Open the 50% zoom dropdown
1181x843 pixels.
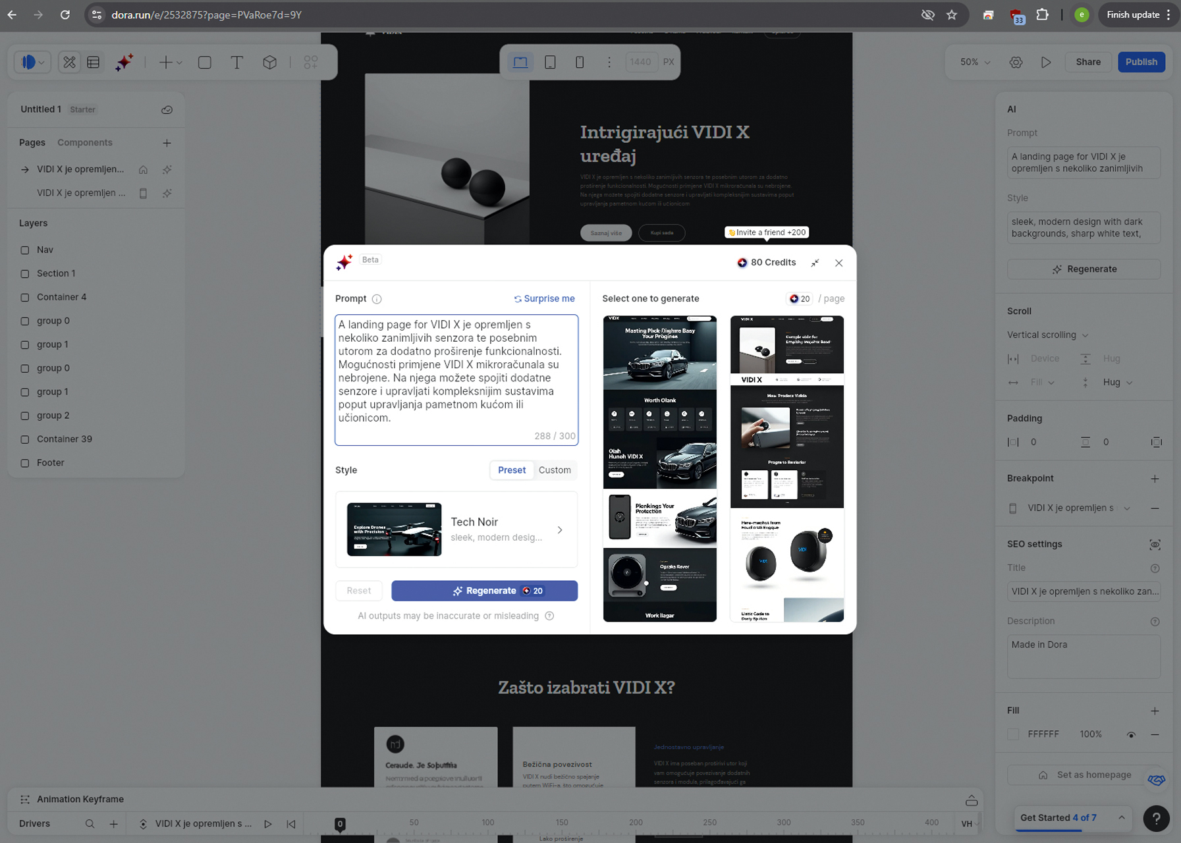click(975, 62)
